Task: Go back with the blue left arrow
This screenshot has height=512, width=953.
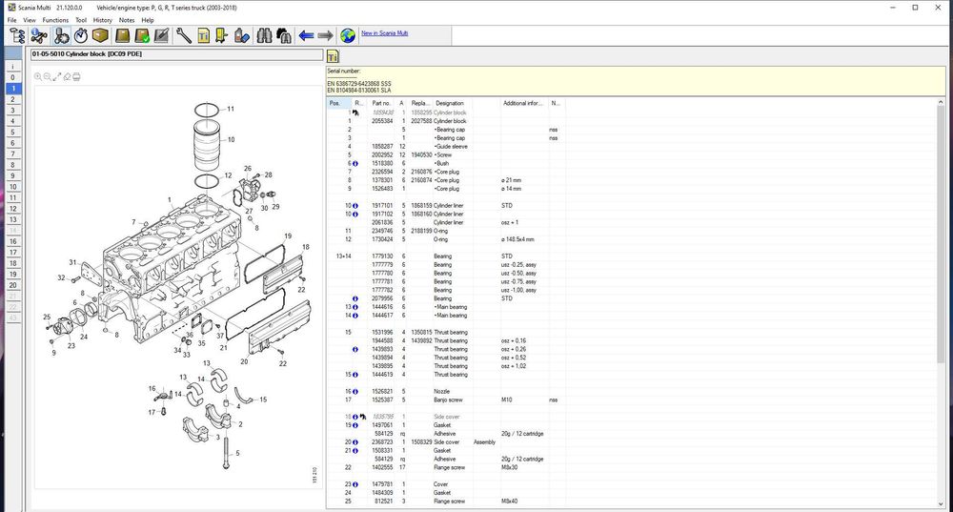Action: [x=306, y=36]
